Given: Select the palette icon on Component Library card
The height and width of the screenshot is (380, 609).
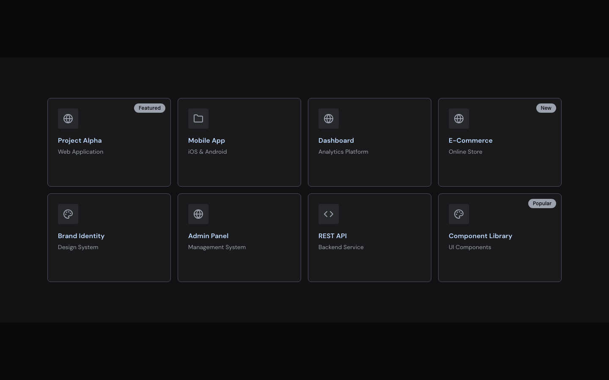Looking at the screenshot, I should (x=459, y=214).
